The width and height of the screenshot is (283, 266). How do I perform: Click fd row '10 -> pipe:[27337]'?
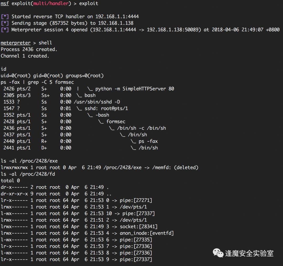click(78, 214)
